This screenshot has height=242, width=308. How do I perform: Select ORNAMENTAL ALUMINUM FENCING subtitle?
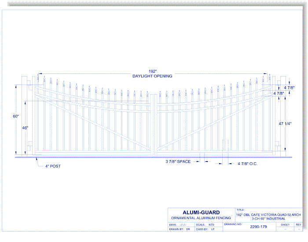coord(201,218)
